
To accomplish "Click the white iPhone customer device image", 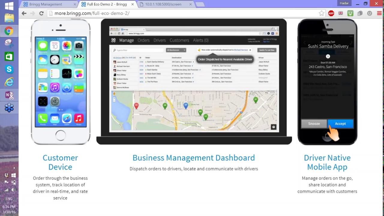I will (61, 82).
